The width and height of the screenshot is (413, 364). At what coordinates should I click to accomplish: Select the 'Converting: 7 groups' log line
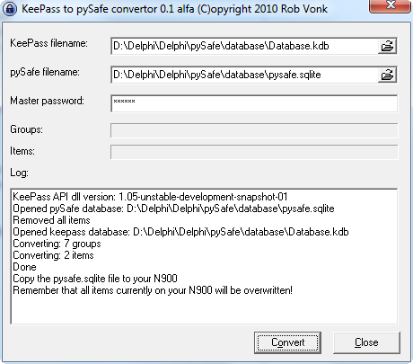57,244
